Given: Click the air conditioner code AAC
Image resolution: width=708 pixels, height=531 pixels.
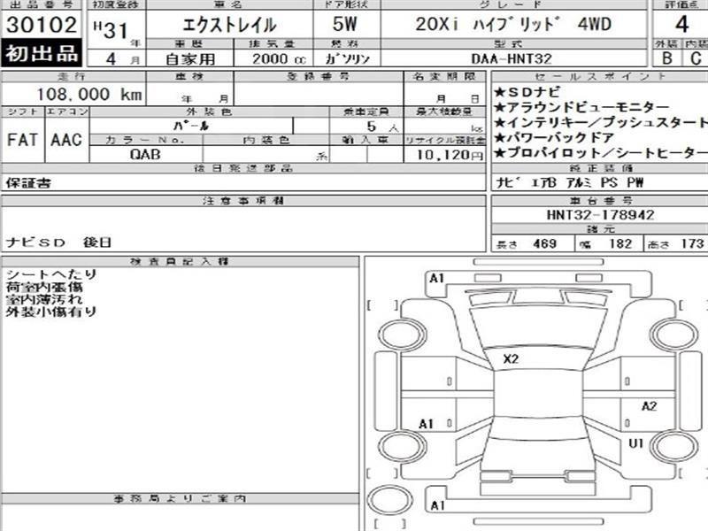Looking at the screenshot, I should click(66, 140).
